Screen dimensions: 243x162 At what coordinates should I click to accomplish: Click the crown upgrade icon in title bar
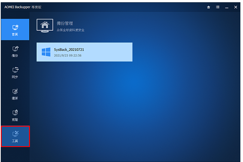pos(209,7)
